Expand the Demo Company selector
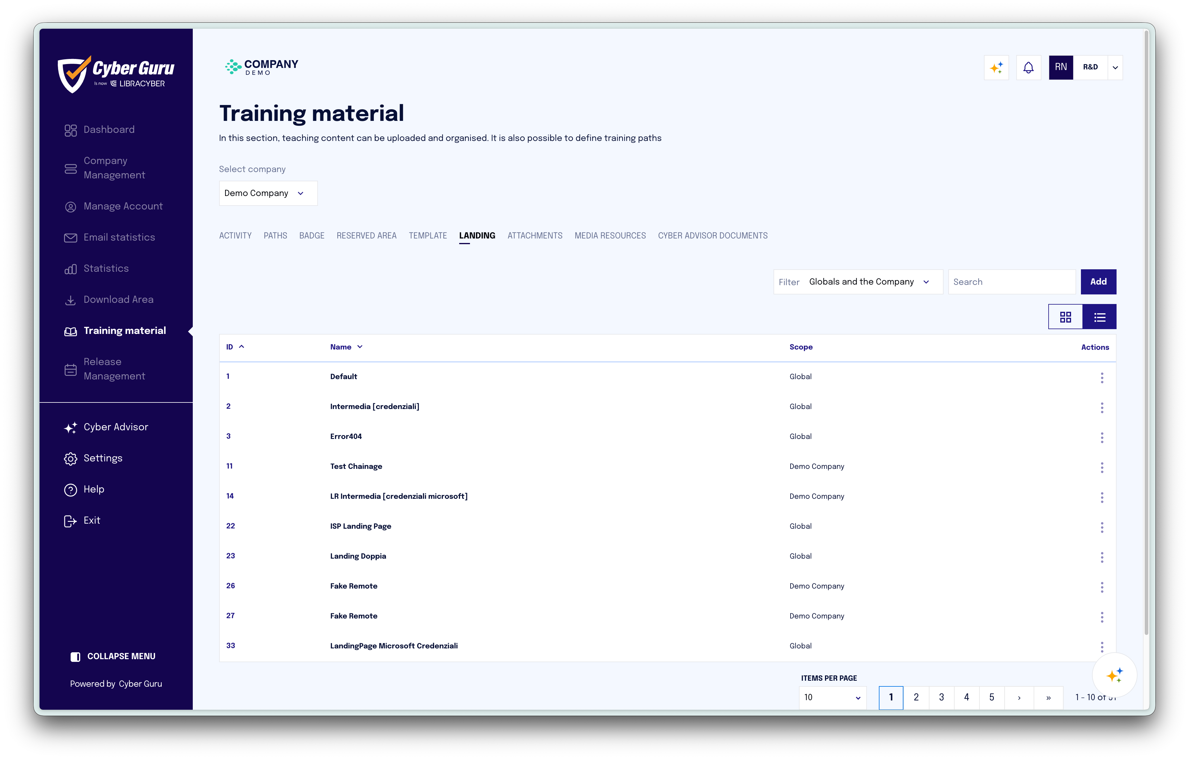 click(x=268, y=194)
